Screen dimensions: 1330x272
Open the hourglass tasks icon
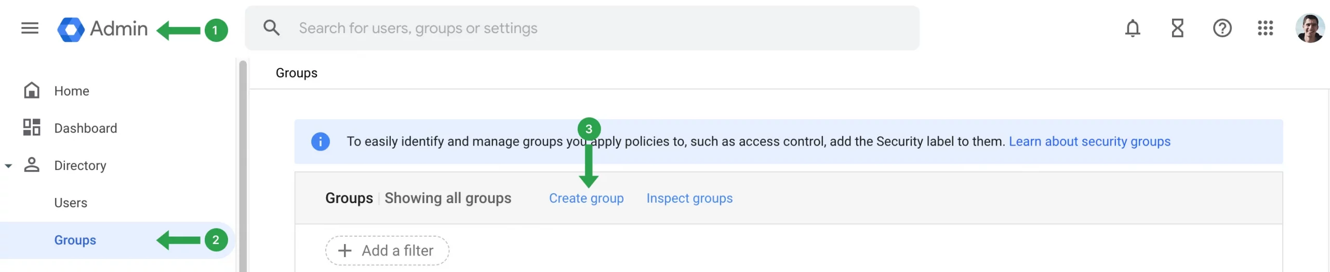[x=1177, y=28]
